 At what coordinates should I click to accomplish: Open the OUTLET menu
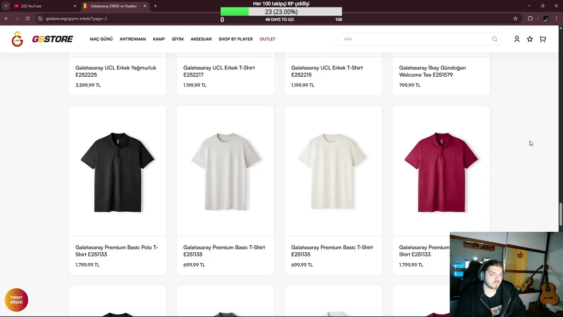tap(267, 39)
